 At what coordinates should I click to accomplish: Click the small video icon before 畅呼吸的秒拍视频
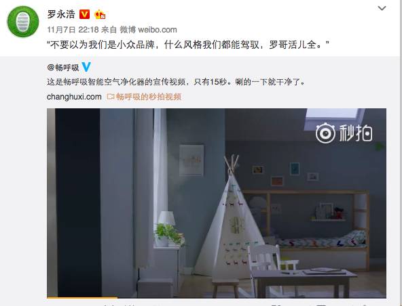point(110,97)
